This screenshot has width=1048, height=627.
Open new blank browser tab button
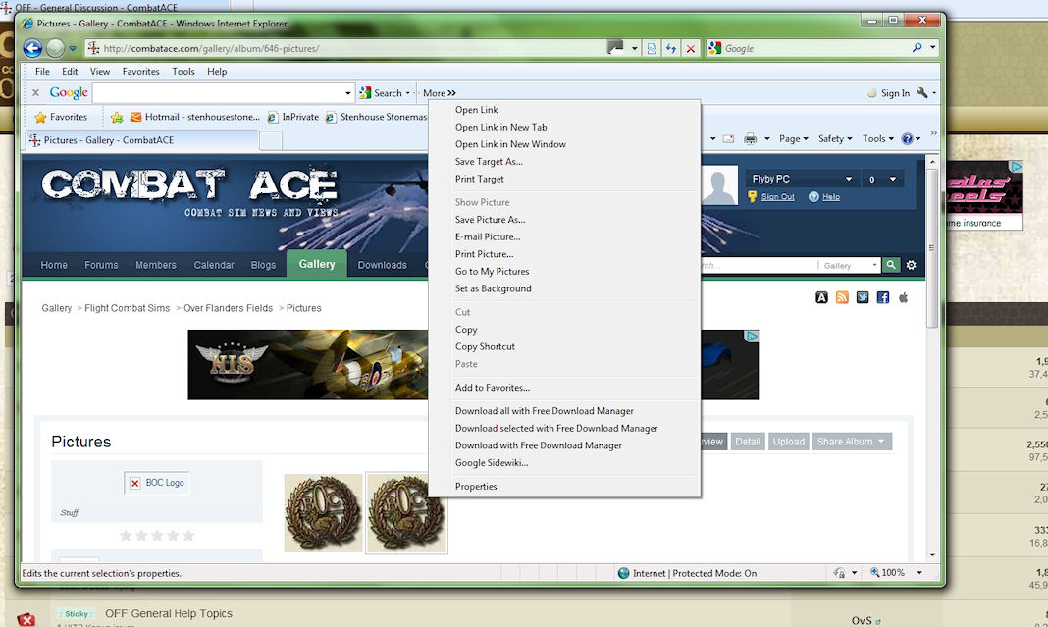[x=270, y=140]
